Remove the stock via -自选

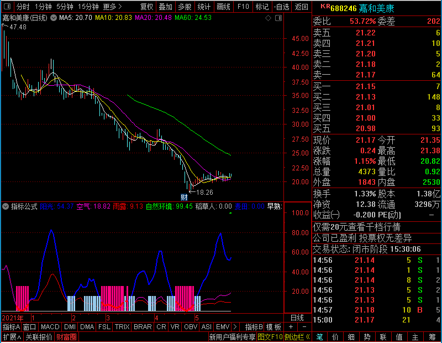pyautogui.click(x=282, y=7)
